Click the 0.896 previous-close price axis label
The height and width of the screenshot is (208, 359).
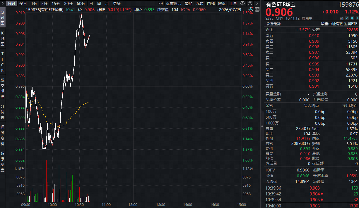(20, 86)
